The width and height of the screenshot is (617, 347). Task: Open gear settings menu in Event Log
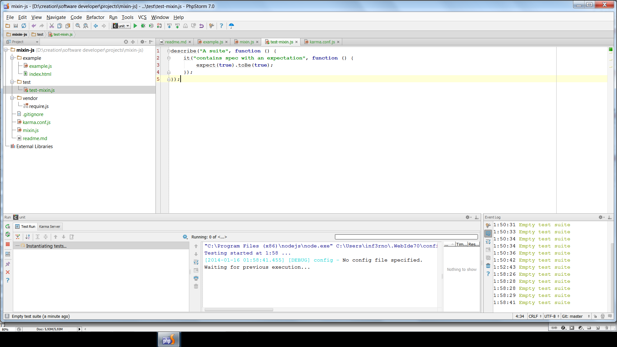tap(601, 217)
